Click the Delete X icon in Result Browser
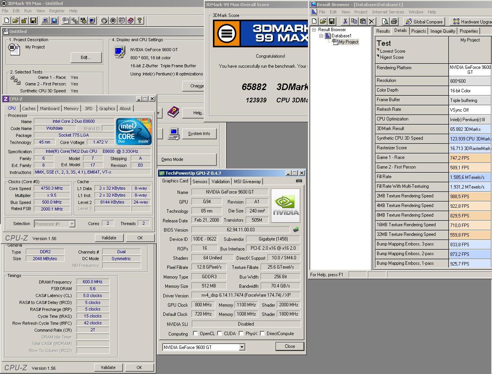 tap(371, 22)
